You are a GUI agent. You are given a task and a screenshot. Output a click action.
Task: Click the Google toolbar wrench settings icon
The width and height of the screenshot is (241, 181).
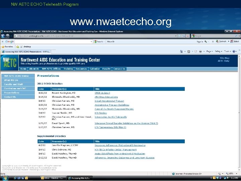(206, 42)
